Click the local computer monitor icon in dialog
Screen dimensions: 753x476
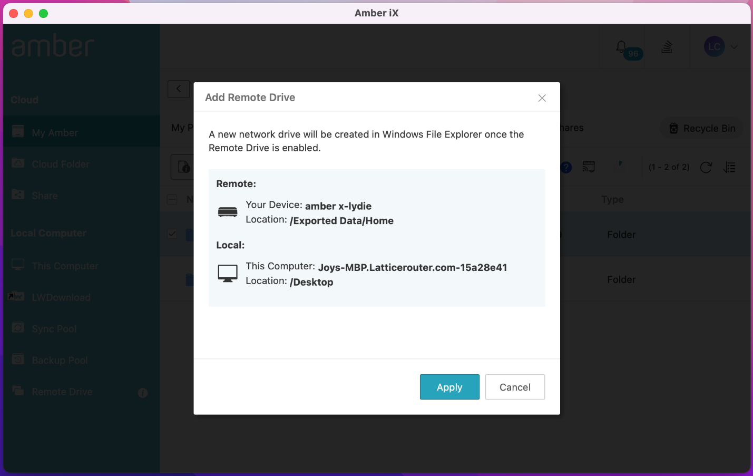coord(228,274)
